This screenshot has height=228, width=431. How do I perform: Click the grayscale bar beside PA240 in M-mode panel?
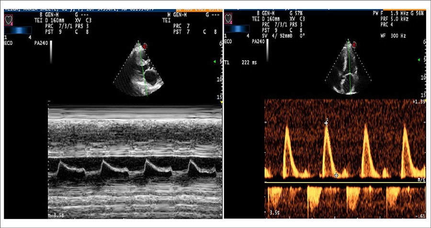(x=51, y=53)
